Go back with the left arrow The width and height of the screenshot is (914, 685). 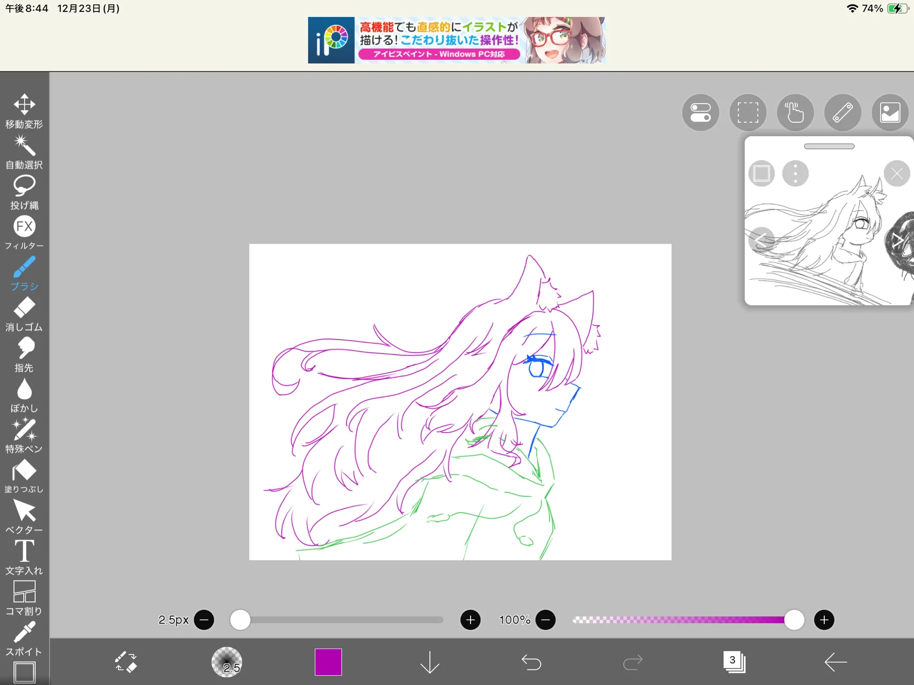(836, 662)
